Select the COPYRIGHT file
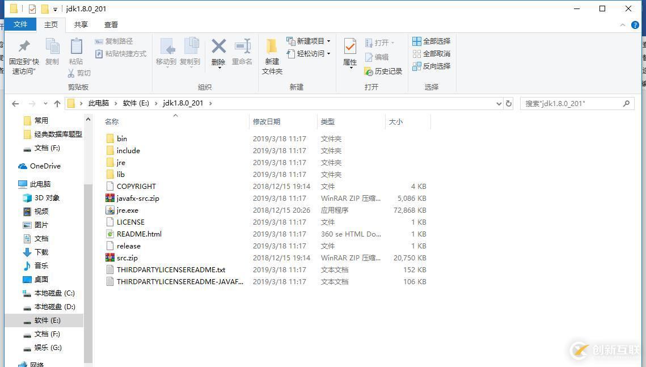The height and width of the screenshot is (367, 646). pos(131,186)
